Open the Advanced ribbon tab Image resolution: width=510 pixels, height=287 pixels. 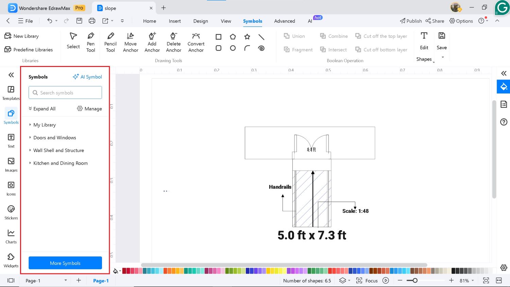(285, 21)
